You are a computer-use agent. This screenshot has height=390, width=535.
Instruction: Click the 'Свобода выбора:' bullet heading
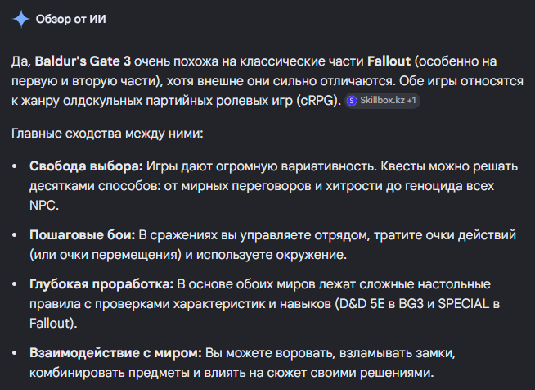pyautogui.click(x=87, y=166)
